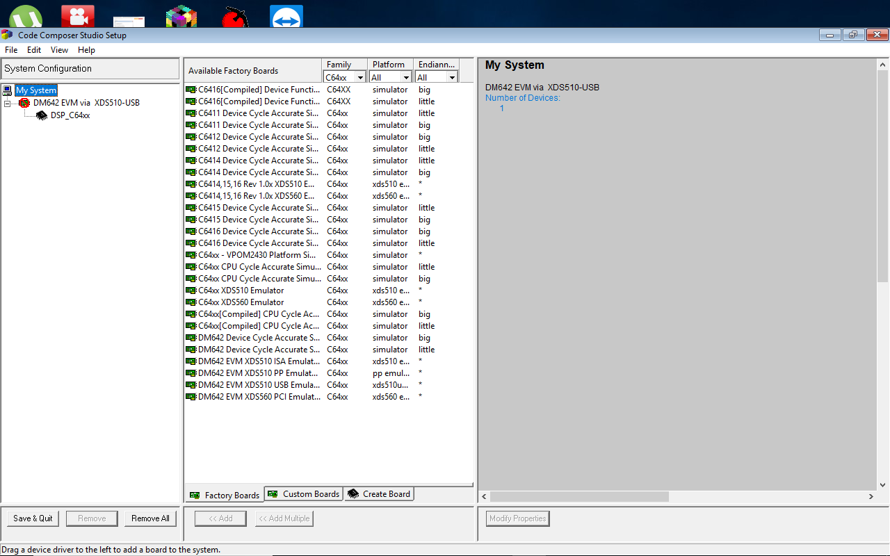Click the Save & Quit button

tap(33, 518)
